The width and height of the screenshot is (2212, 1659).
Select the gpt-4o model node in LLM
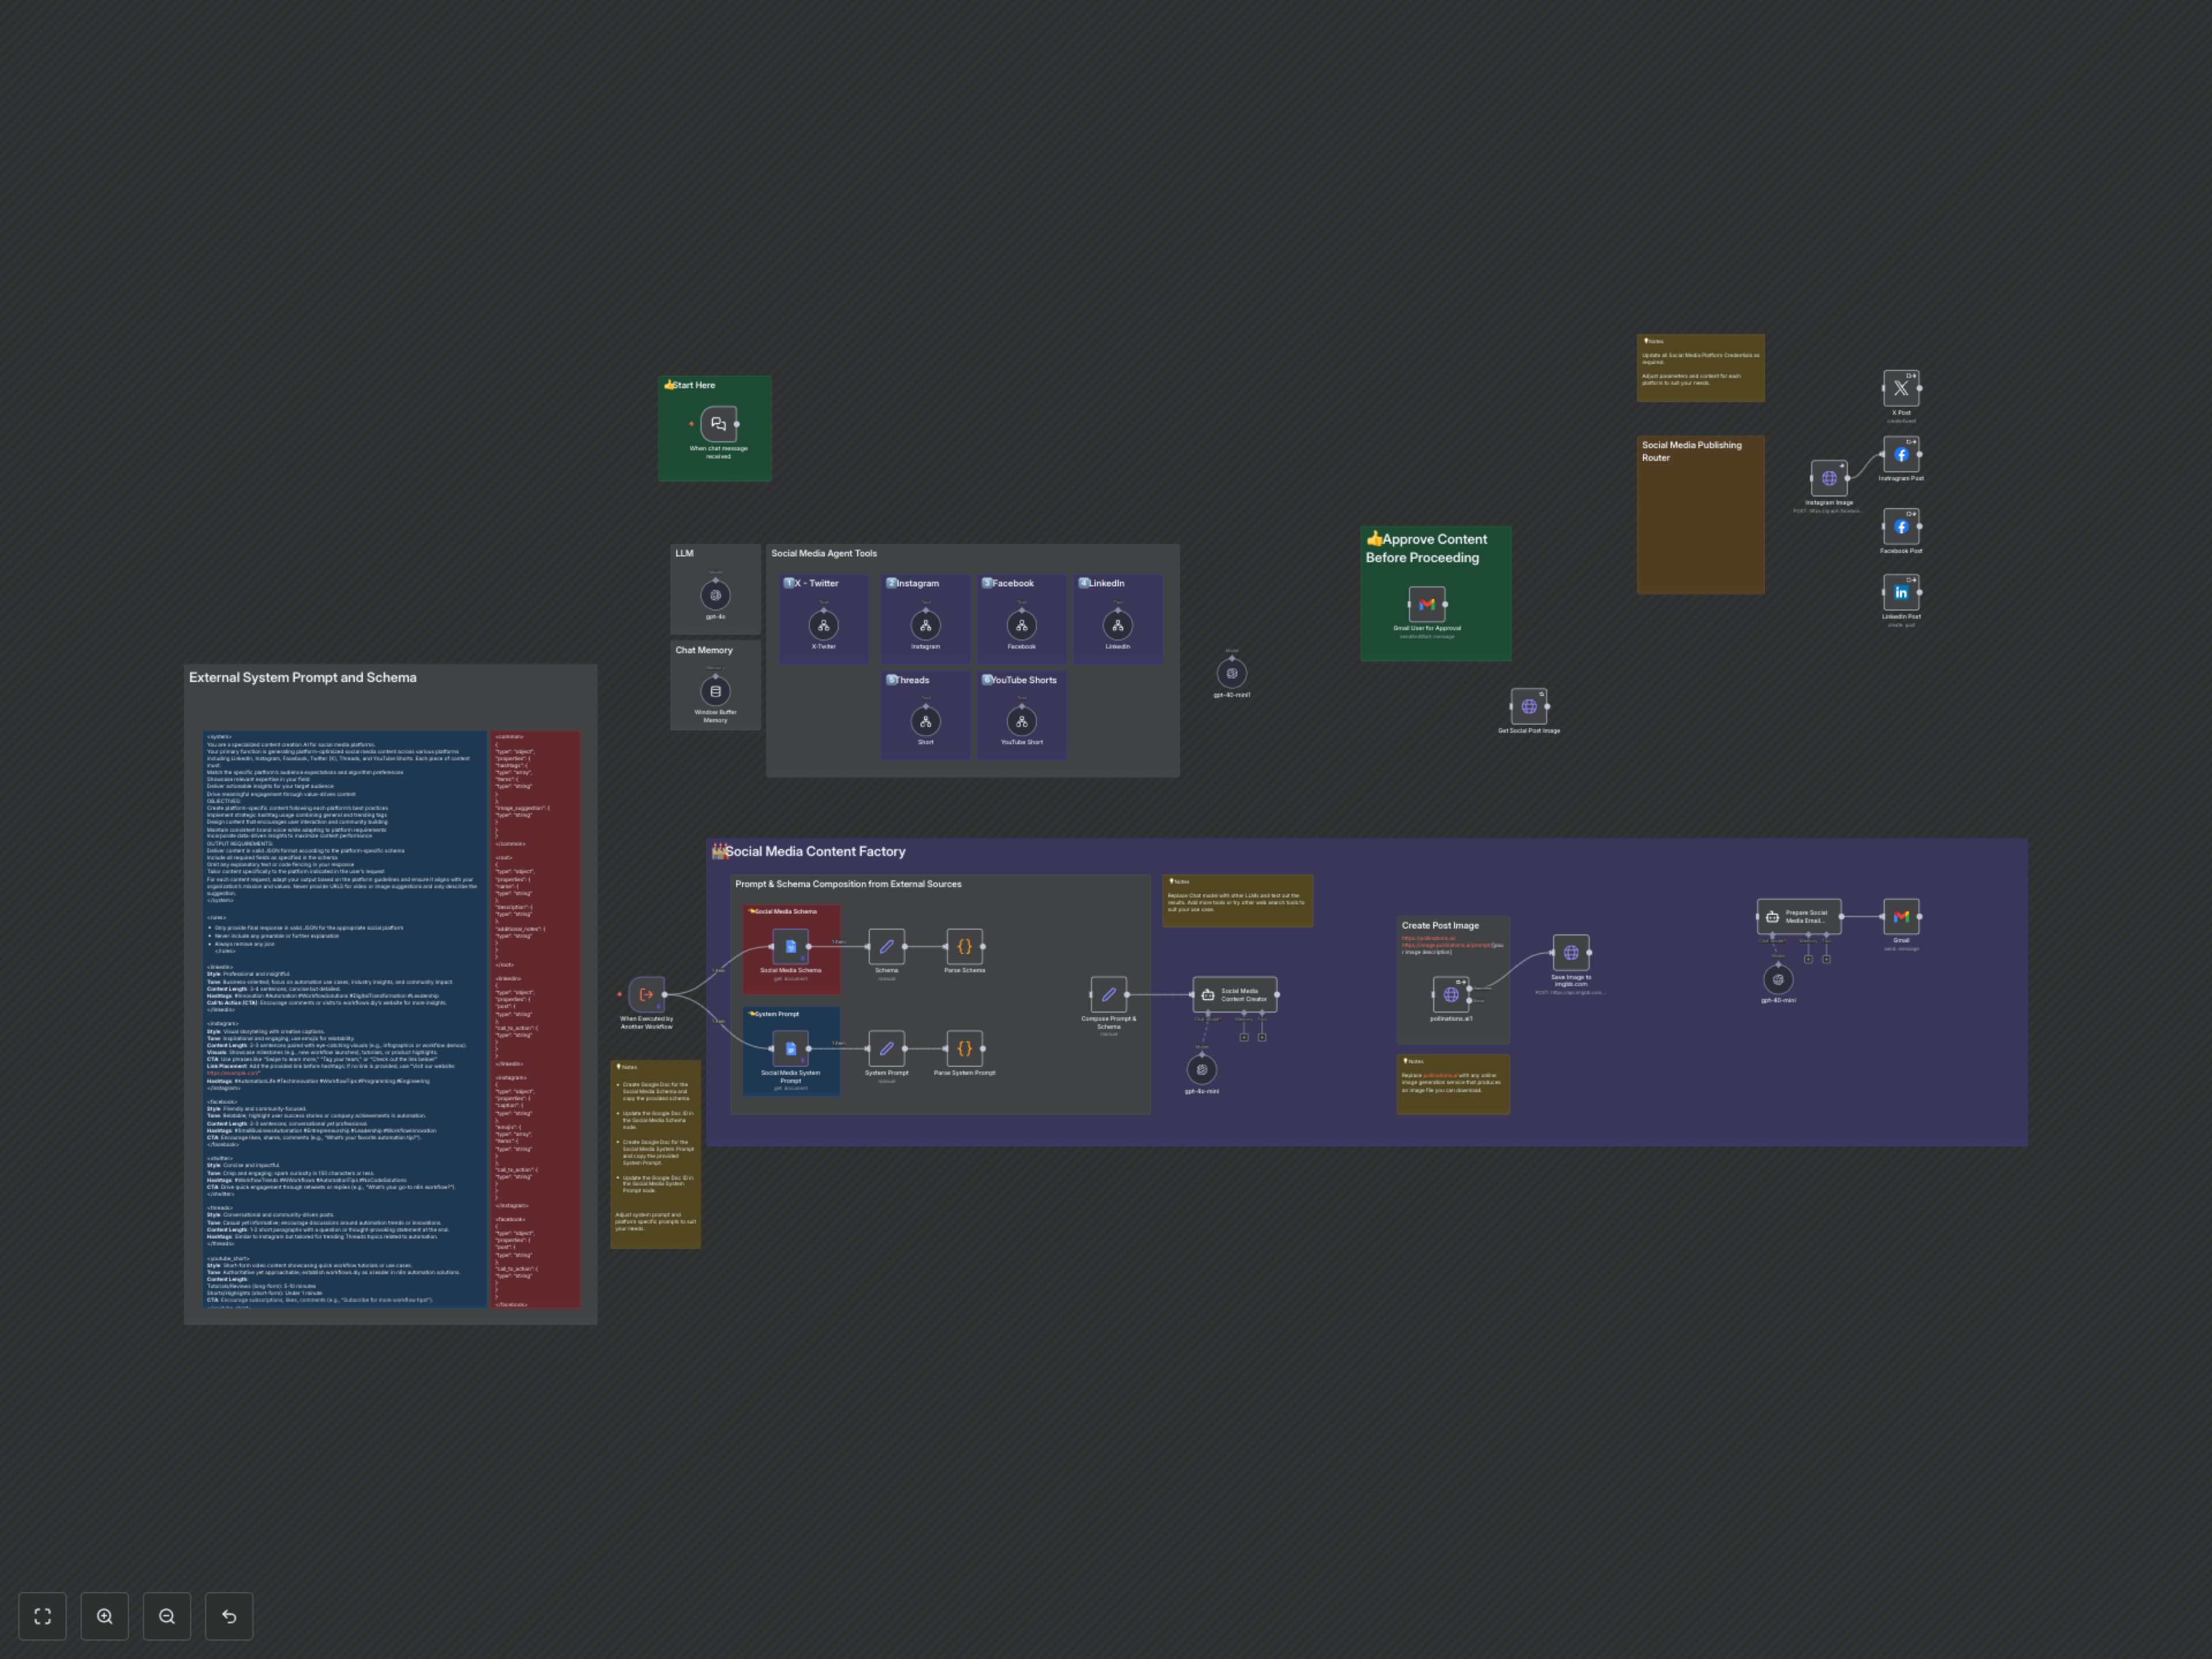click(715, 595)
